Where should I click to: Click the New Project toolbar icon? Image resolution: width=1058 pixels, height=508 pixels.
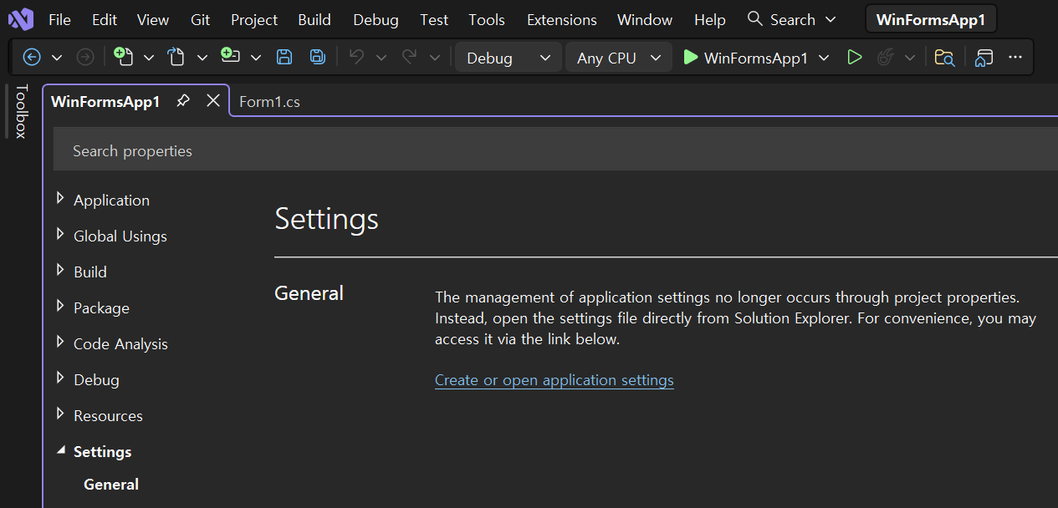(123, 57)
